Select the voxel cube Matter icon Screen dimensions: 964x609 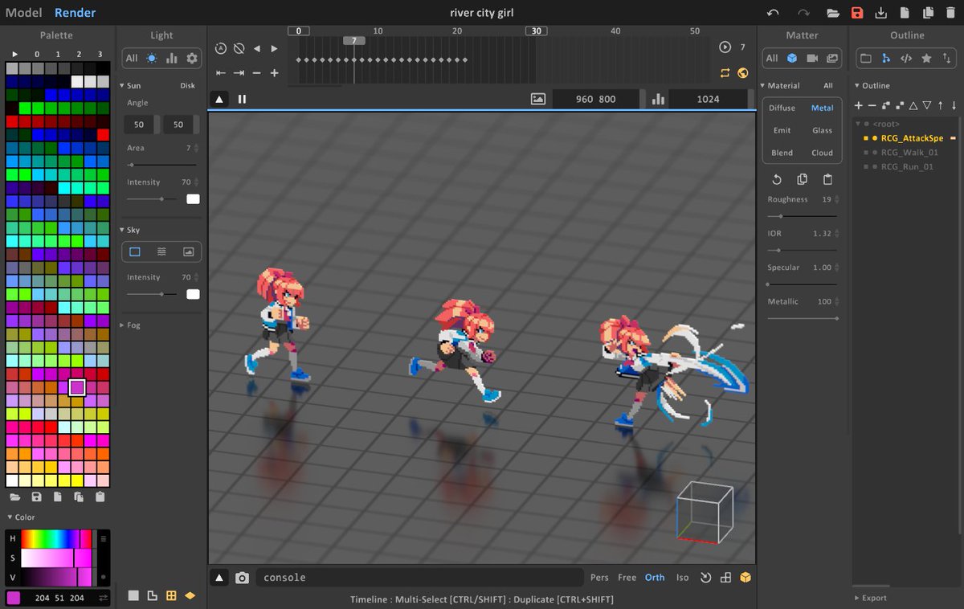tap(792, 58)
